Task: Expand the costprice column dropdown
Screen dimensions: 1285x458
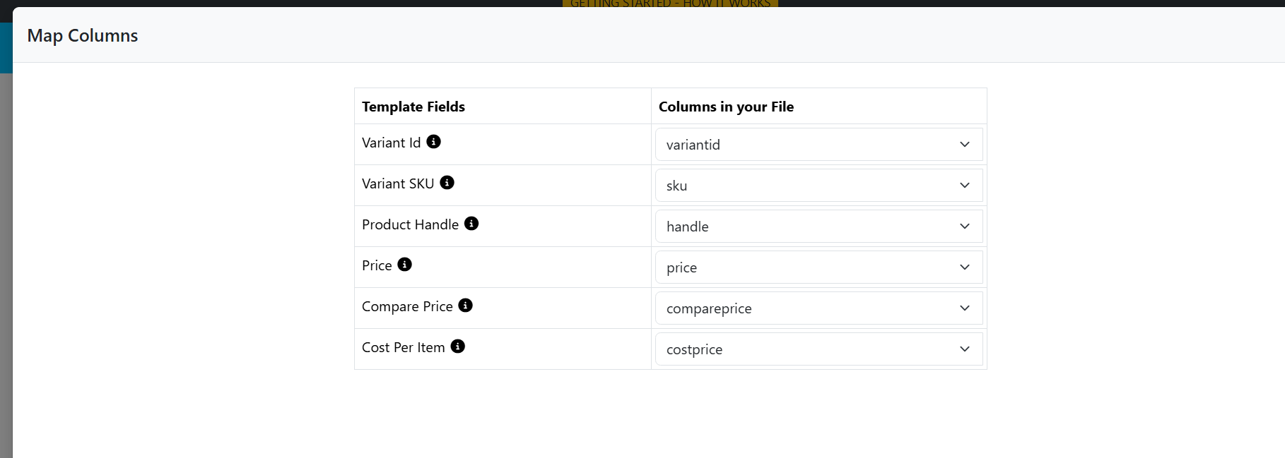Action: [818, 349]
